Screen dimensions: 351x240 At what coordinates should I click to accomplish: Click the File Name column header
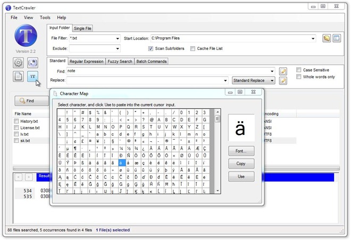[x=23, y=114]
